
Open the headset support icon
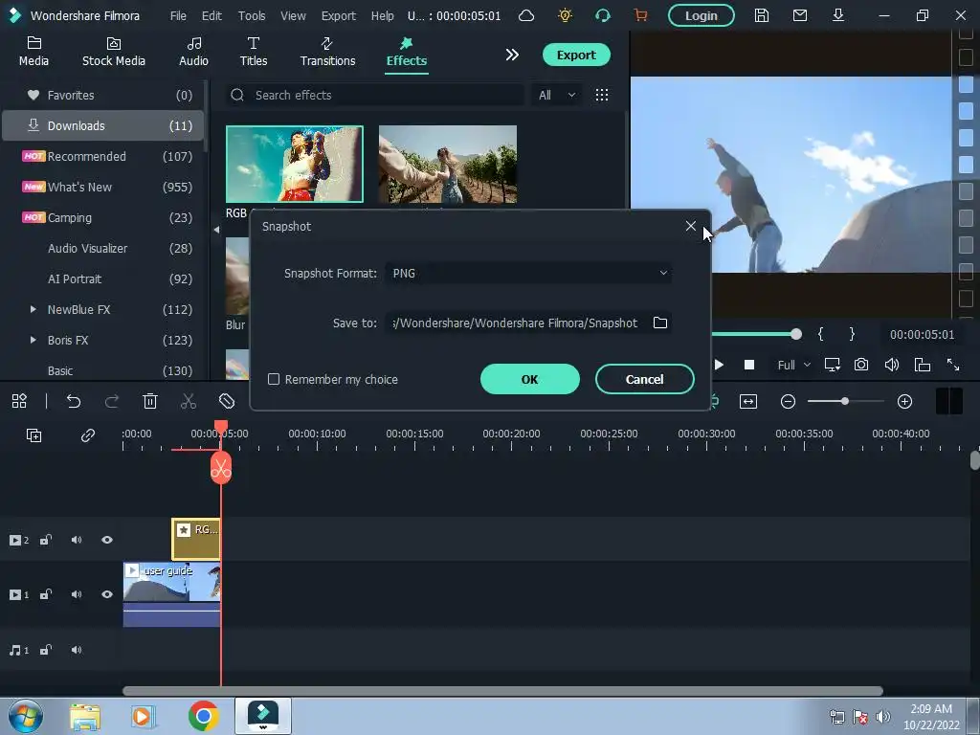point(603,15)
